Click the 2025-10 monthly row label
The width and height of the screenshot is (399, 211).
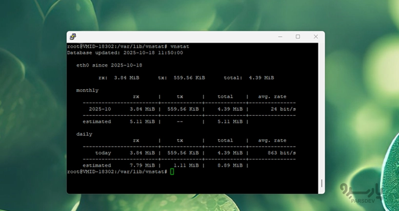click(x=100, y=109)
